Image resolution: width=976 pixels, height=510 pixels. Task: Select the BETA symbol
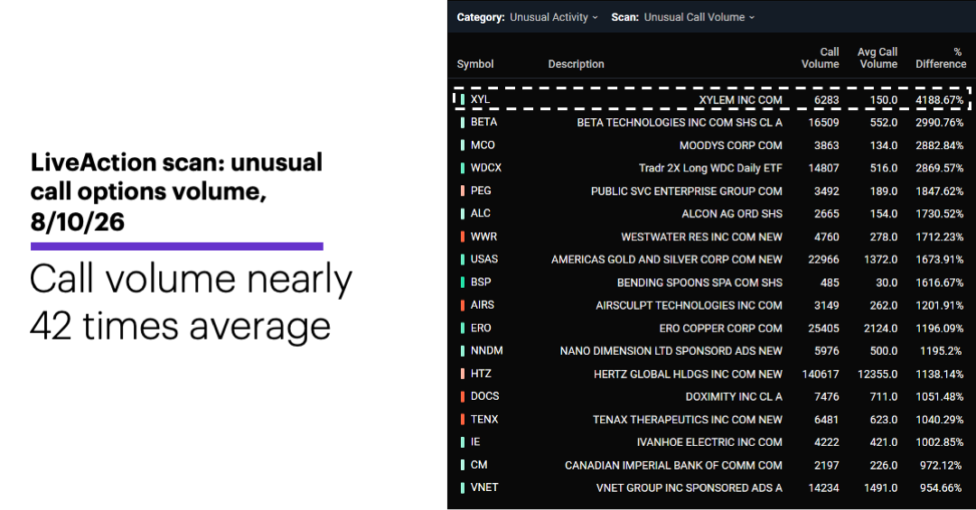pyautogui.click(x=483, y=122)
